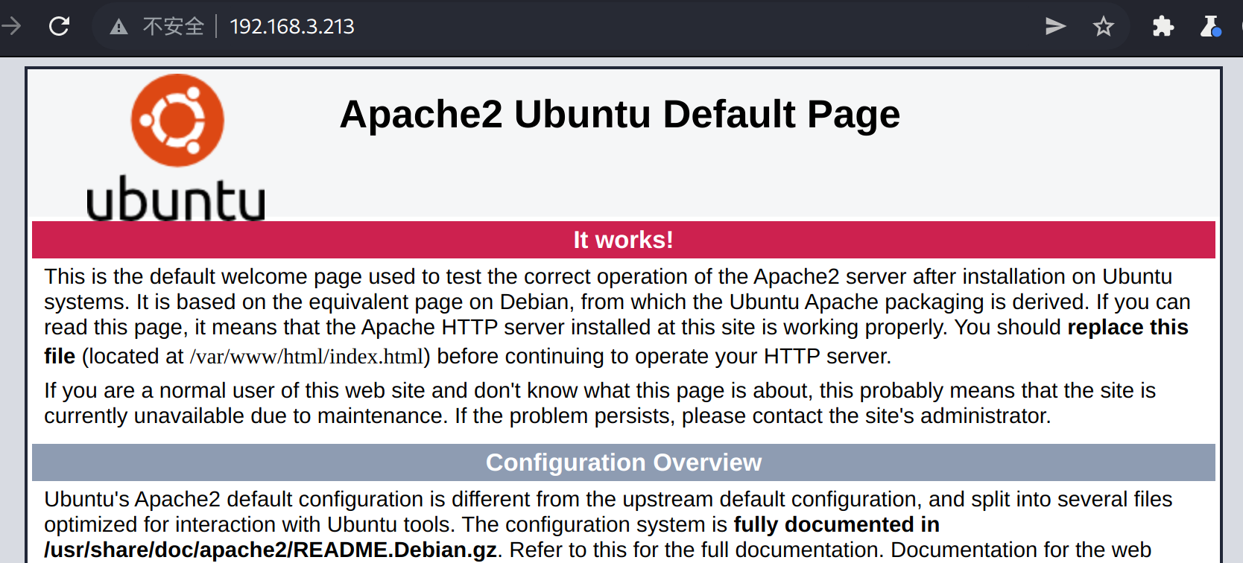Click the send/share page arrow icon
Image resolution: width=1243 pixels, height=563 pixels.
(x=1055, y=27)
